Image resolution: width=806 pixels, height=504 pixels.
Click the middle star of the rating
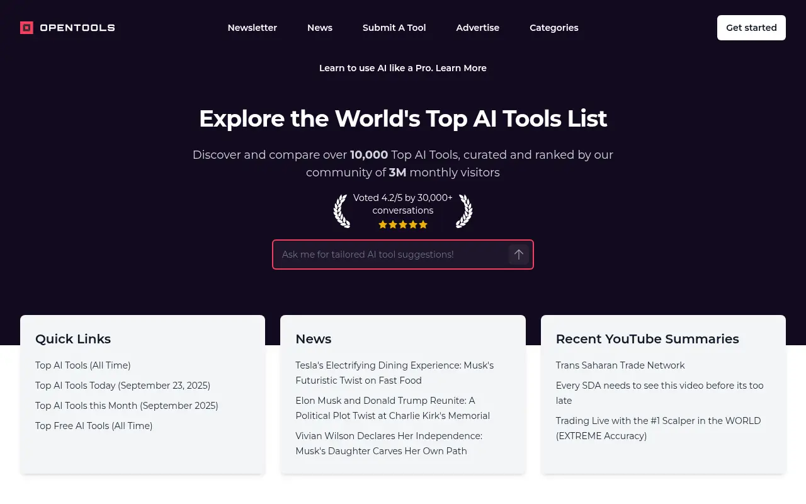point(403,224)
